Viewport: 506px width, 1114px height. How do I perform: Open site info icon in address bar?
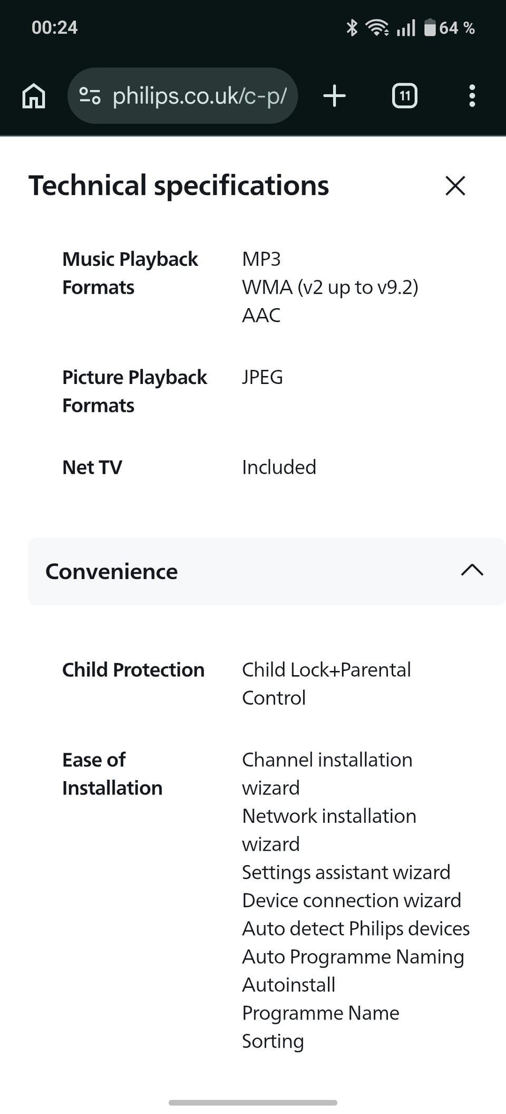[90, 95]
